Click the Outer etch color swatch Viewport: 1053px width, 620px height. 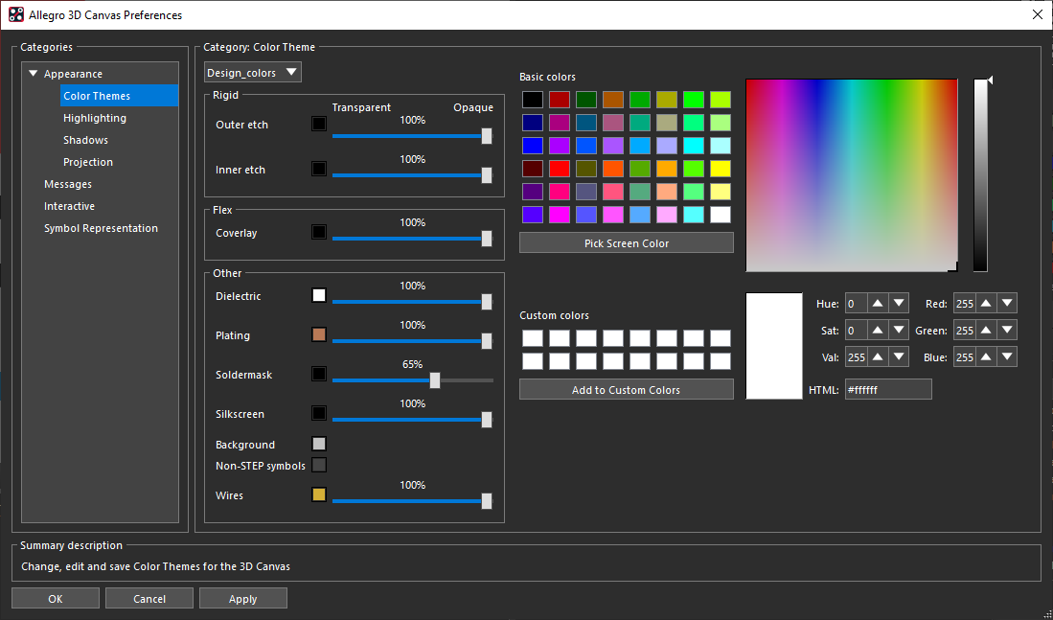(x=319, y=125)
